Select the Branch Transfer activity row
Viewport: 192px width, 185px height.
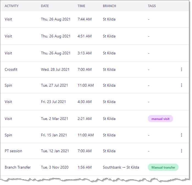(x=95, y=167)
